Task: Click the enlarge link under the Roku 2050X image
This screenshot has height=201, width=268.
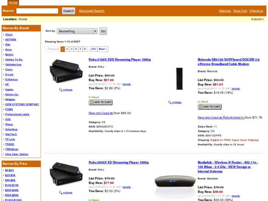Action: click(x=68, y=193)
